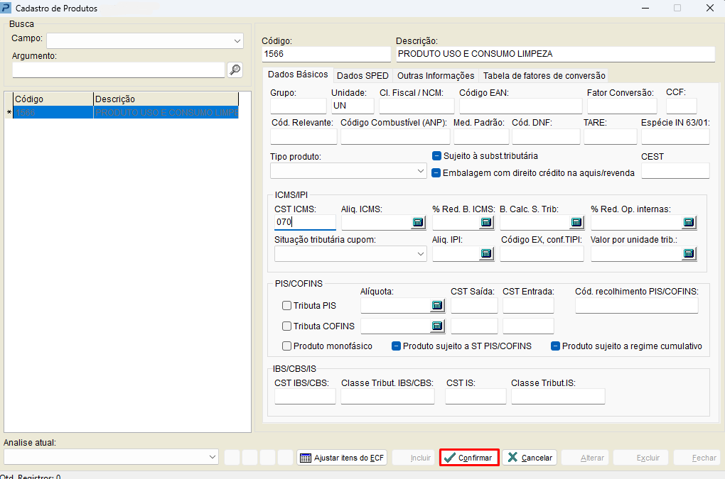Click the Confirmar button
The height and width of the screenshot is (479, 725).
[x=468, y=458]
